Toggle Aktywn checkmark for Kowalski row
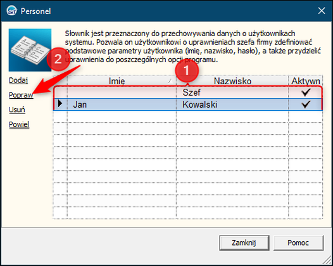Viewport: 333px width, 266px height. pos(306,104)
